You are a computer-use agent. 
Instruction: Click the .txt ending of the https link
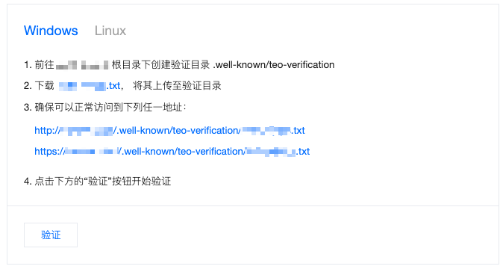coord(303,151)
